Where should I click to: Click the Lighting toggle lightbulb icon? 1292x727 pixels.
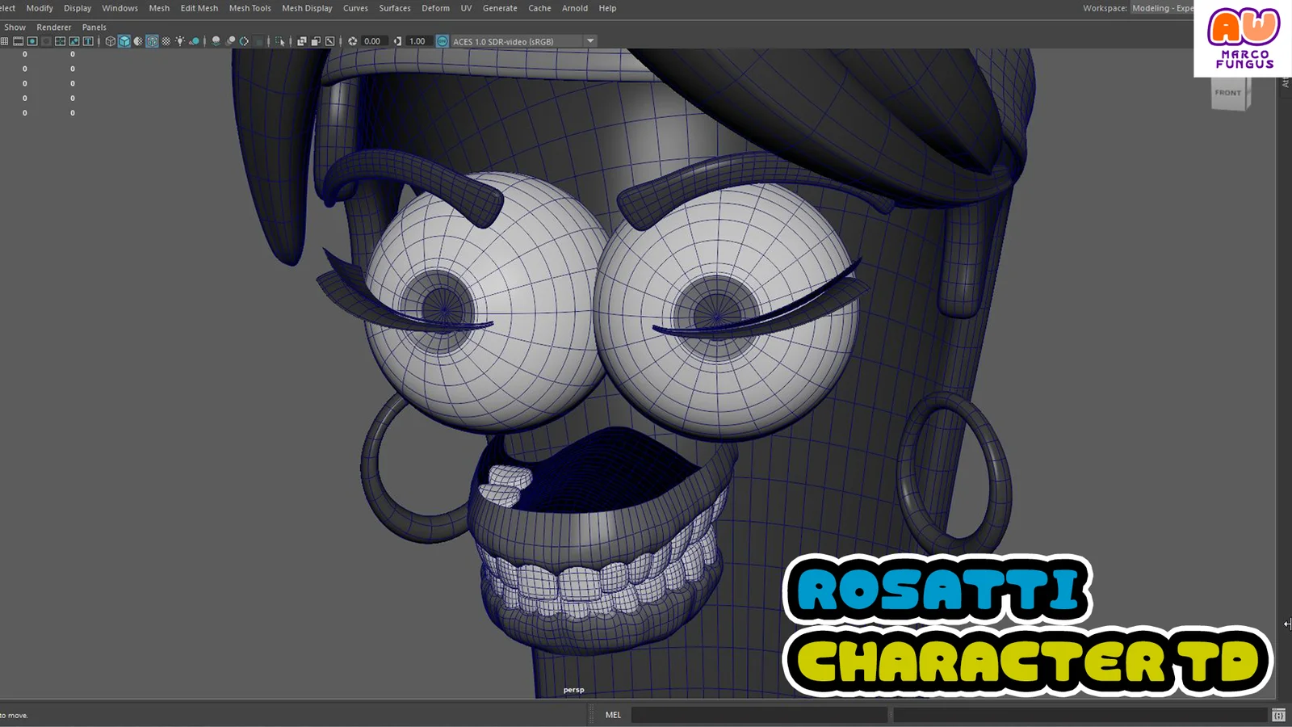point(179,40)
